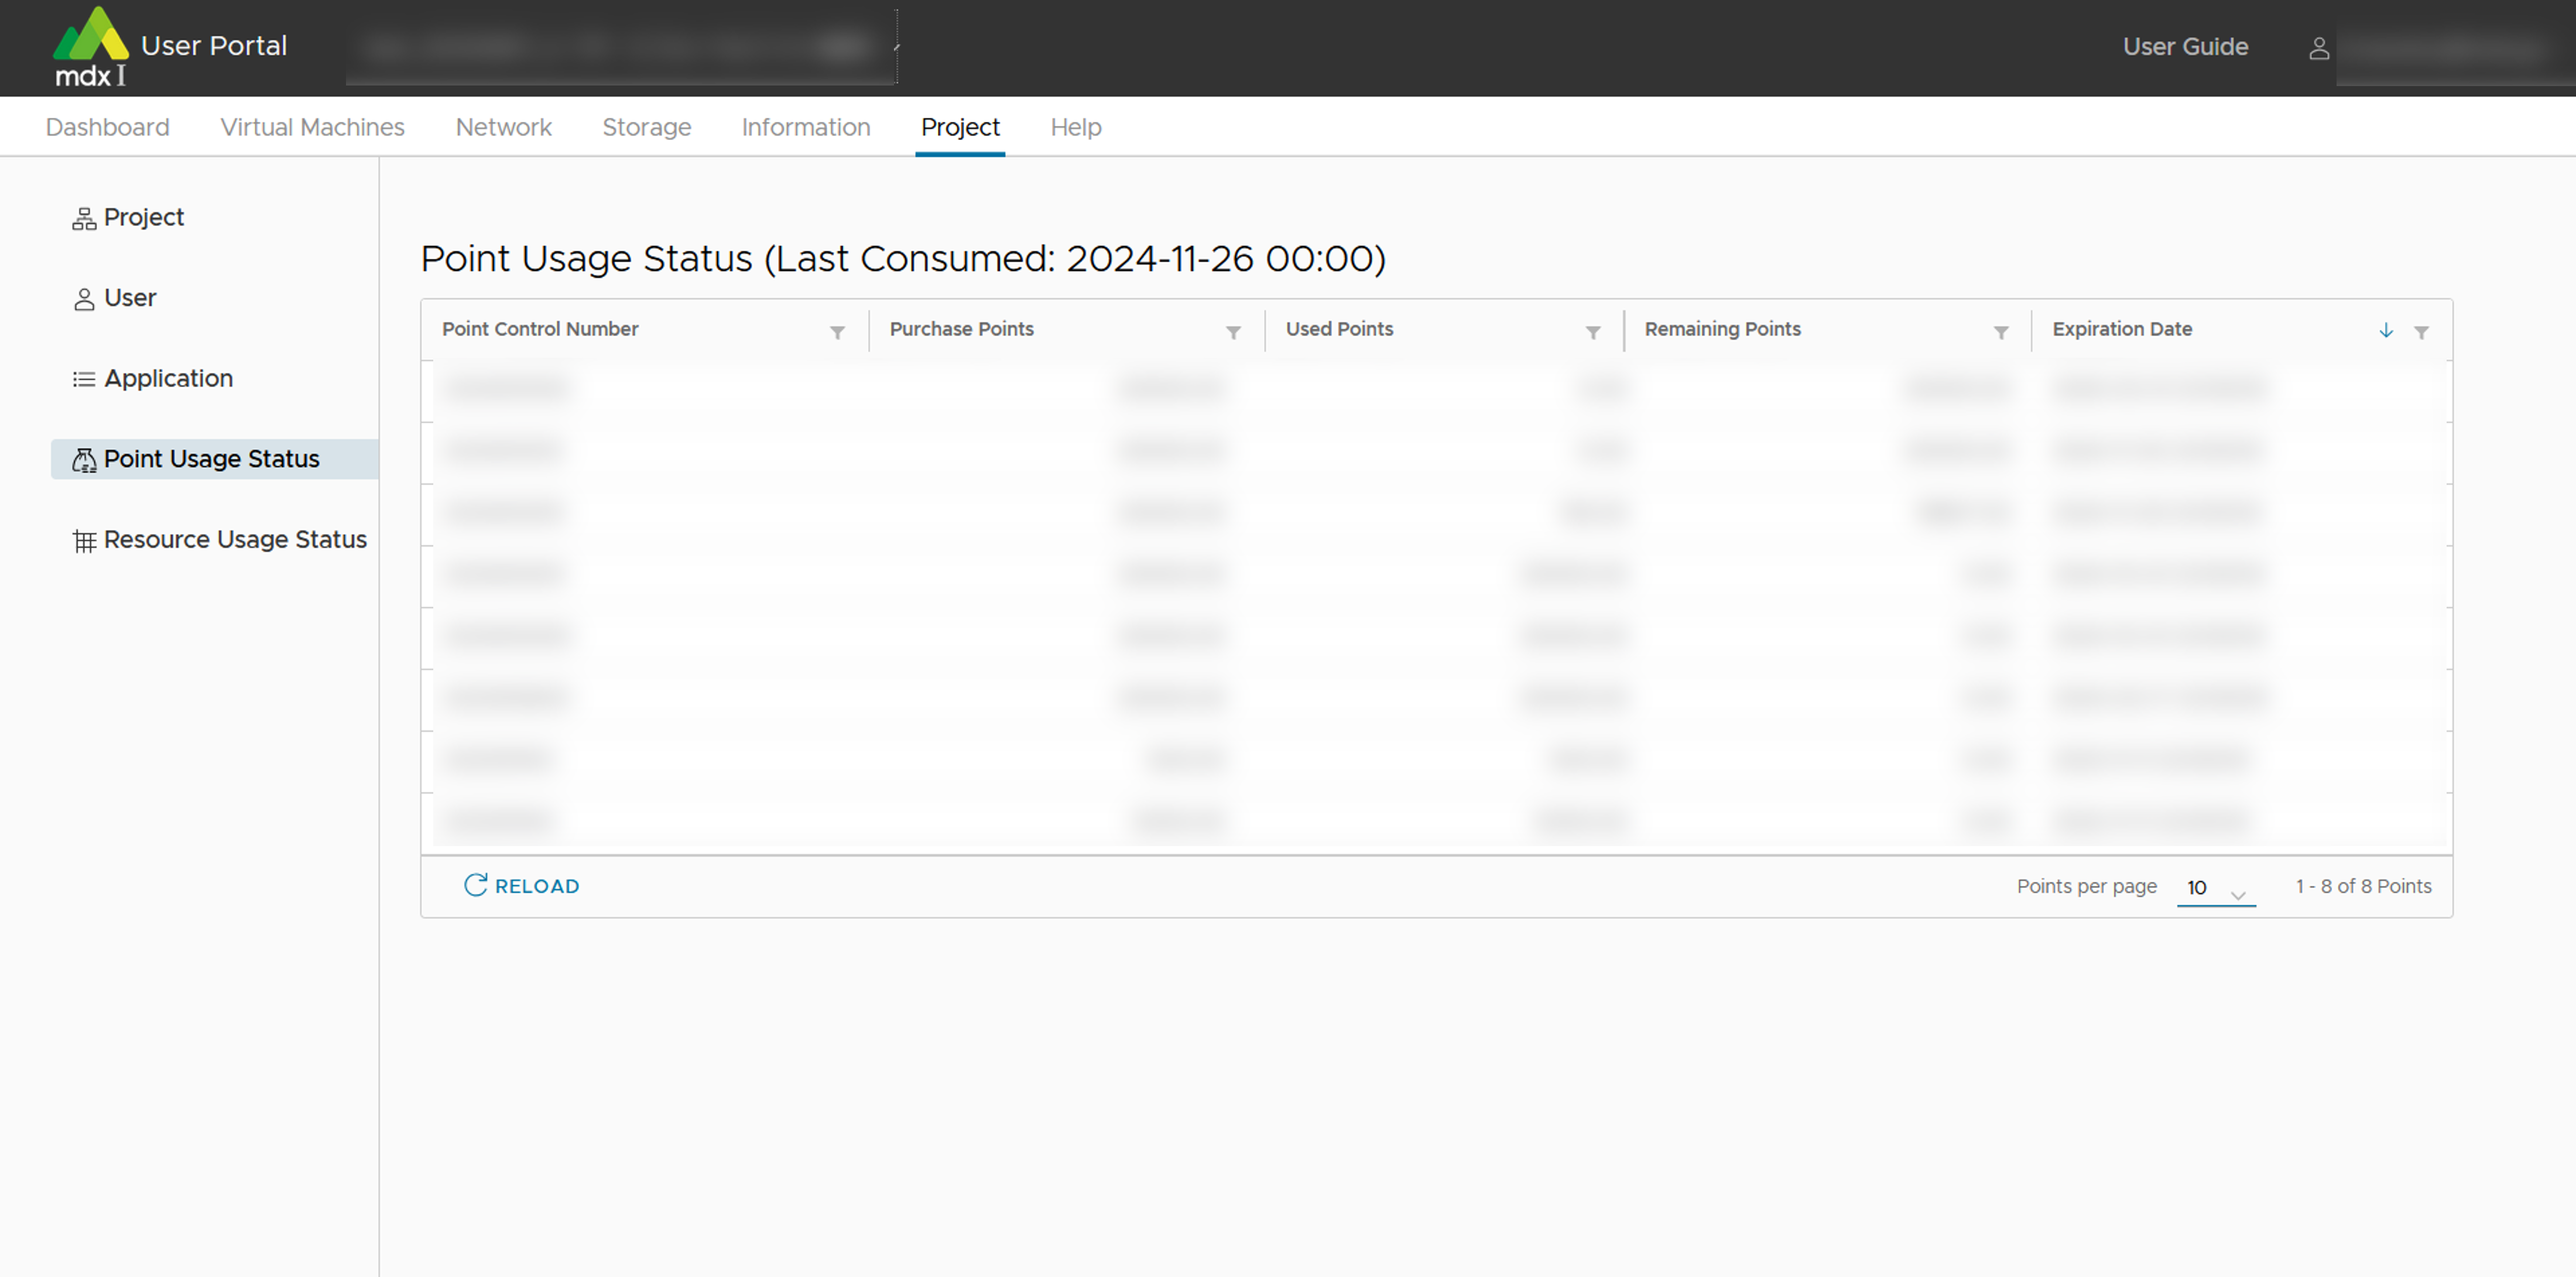Open Expiration Date filter funnel
2576x1277 pixels.
(x=2421, y=332)
